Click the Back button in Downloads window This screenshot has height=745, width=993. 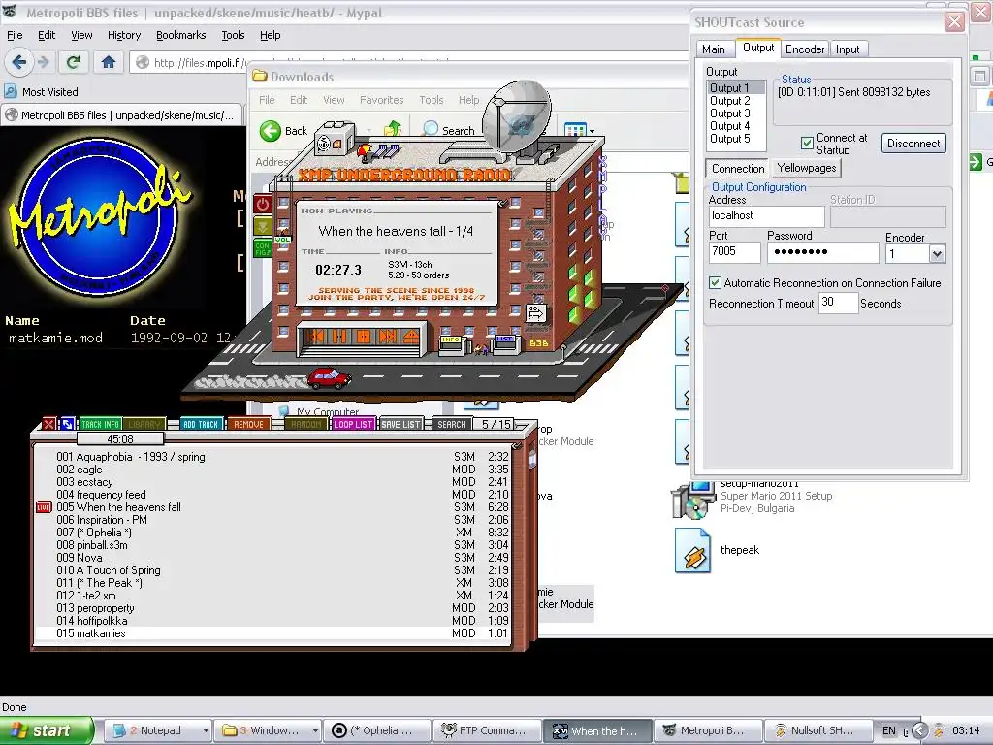pos(284,131)
